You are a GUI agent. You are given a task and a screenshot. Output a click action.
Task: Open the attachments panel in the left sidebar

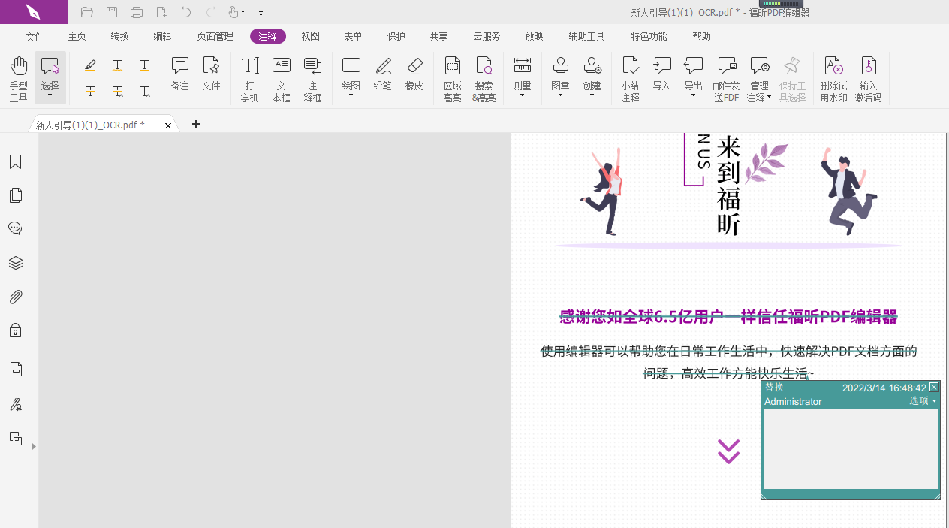(x=15, y=297)
